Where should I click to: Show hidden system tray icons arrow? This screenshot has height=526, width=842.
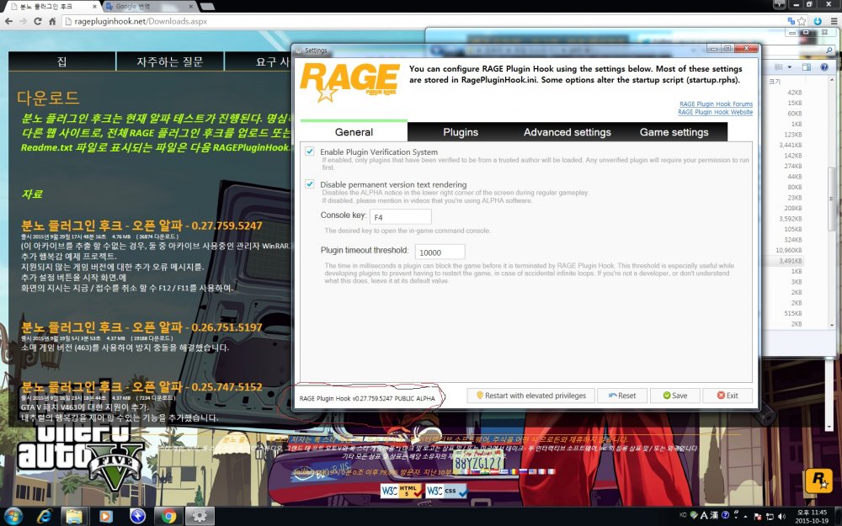point(746,516)
